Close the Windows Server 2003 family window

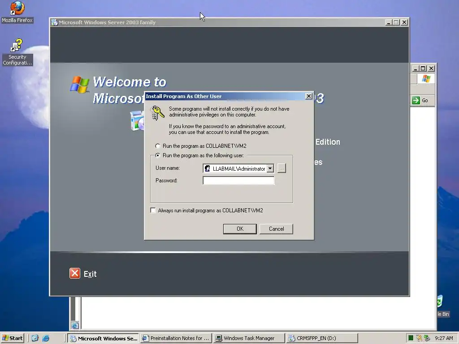(404, 22)
